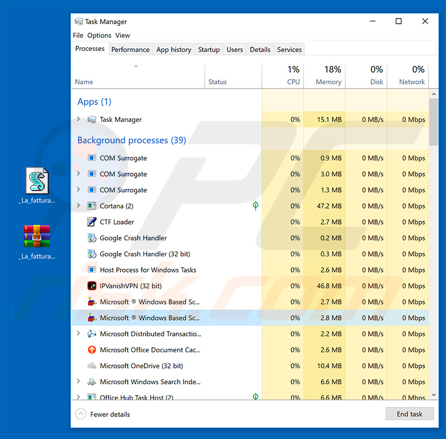This screenshot has width=446, height=439.
Task: Sort processes by Memory column
Action: pyautogui.click(x=324, y=76)
